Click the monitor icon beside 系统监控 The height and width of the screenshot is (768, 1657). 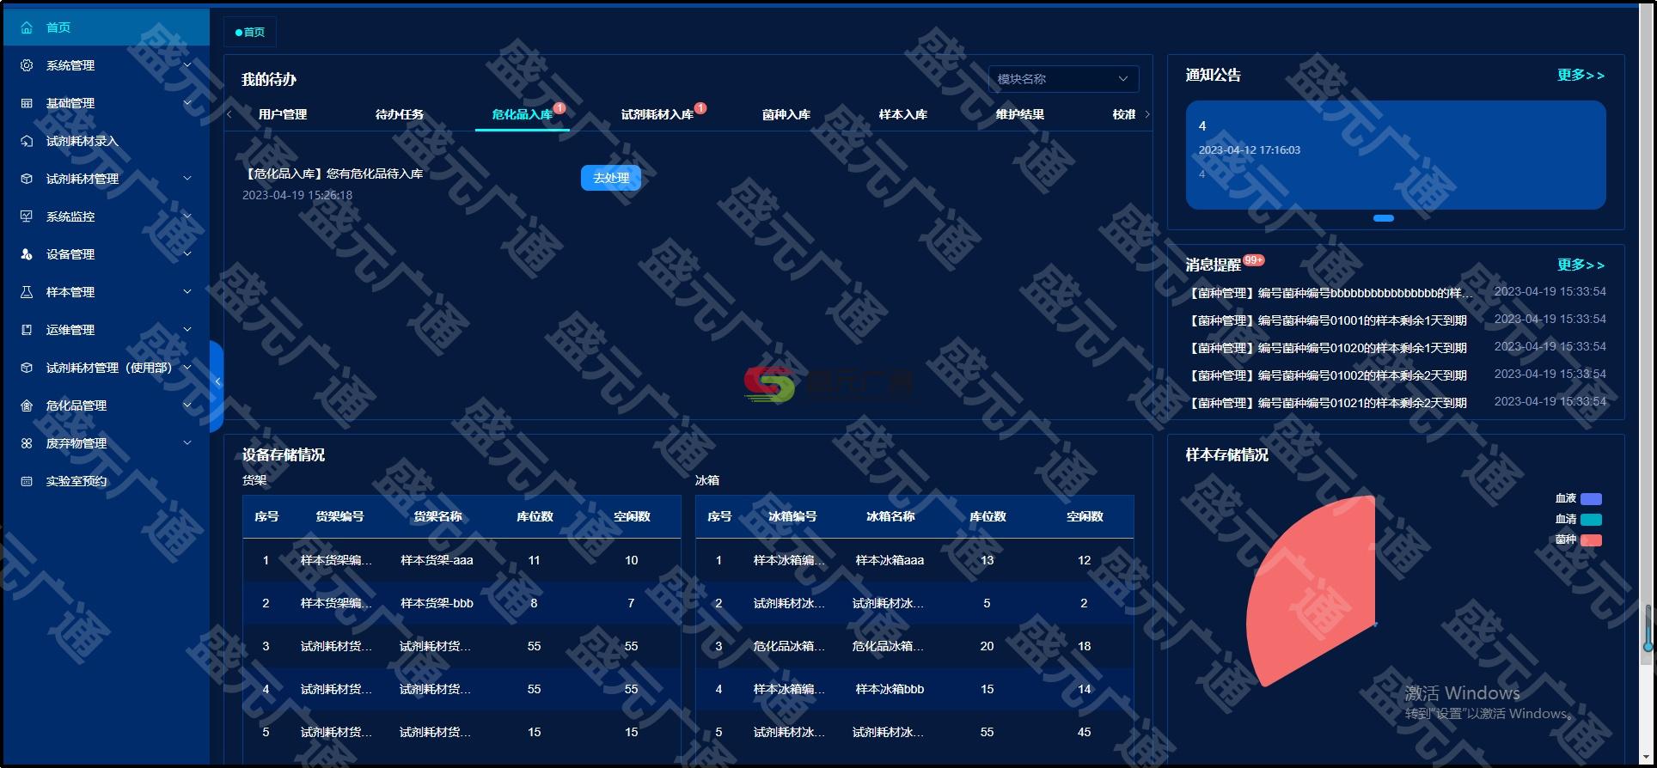(27, 216)
